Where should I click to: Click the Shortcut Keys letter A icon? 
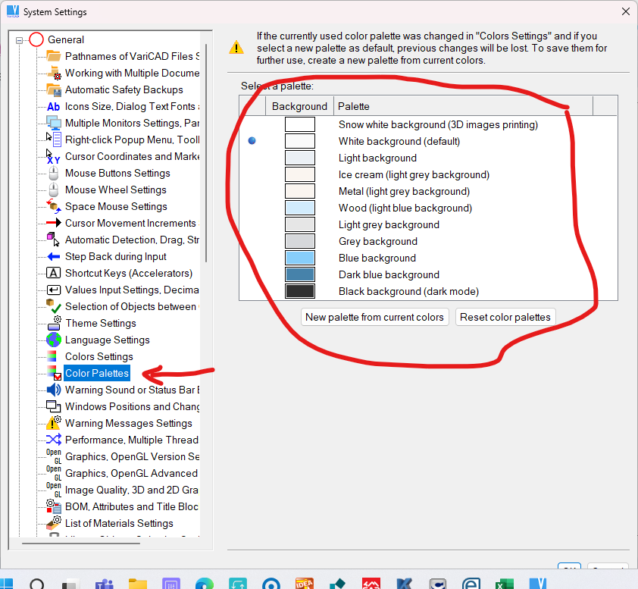click(53, 273)
